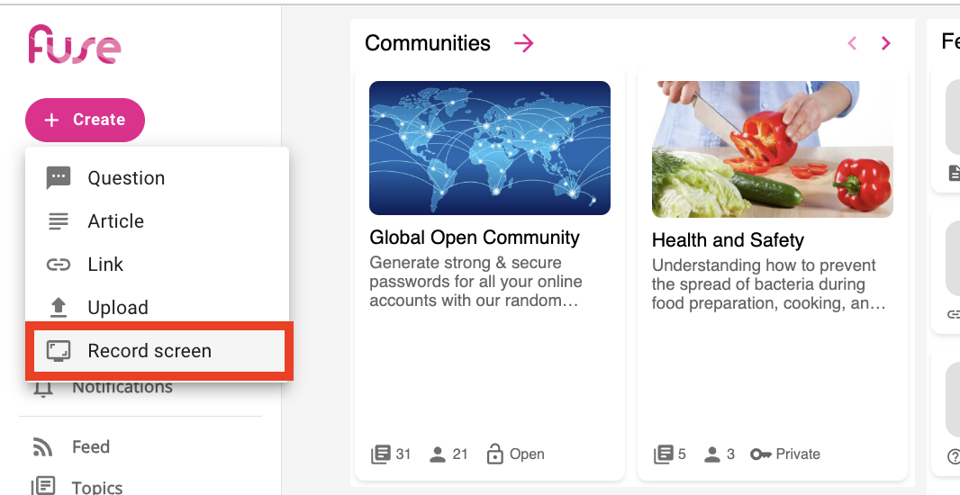The height and width of the screenshot is (495, 960).
Task: Click the Upload arrow icon
Action: tap(59, 308)
